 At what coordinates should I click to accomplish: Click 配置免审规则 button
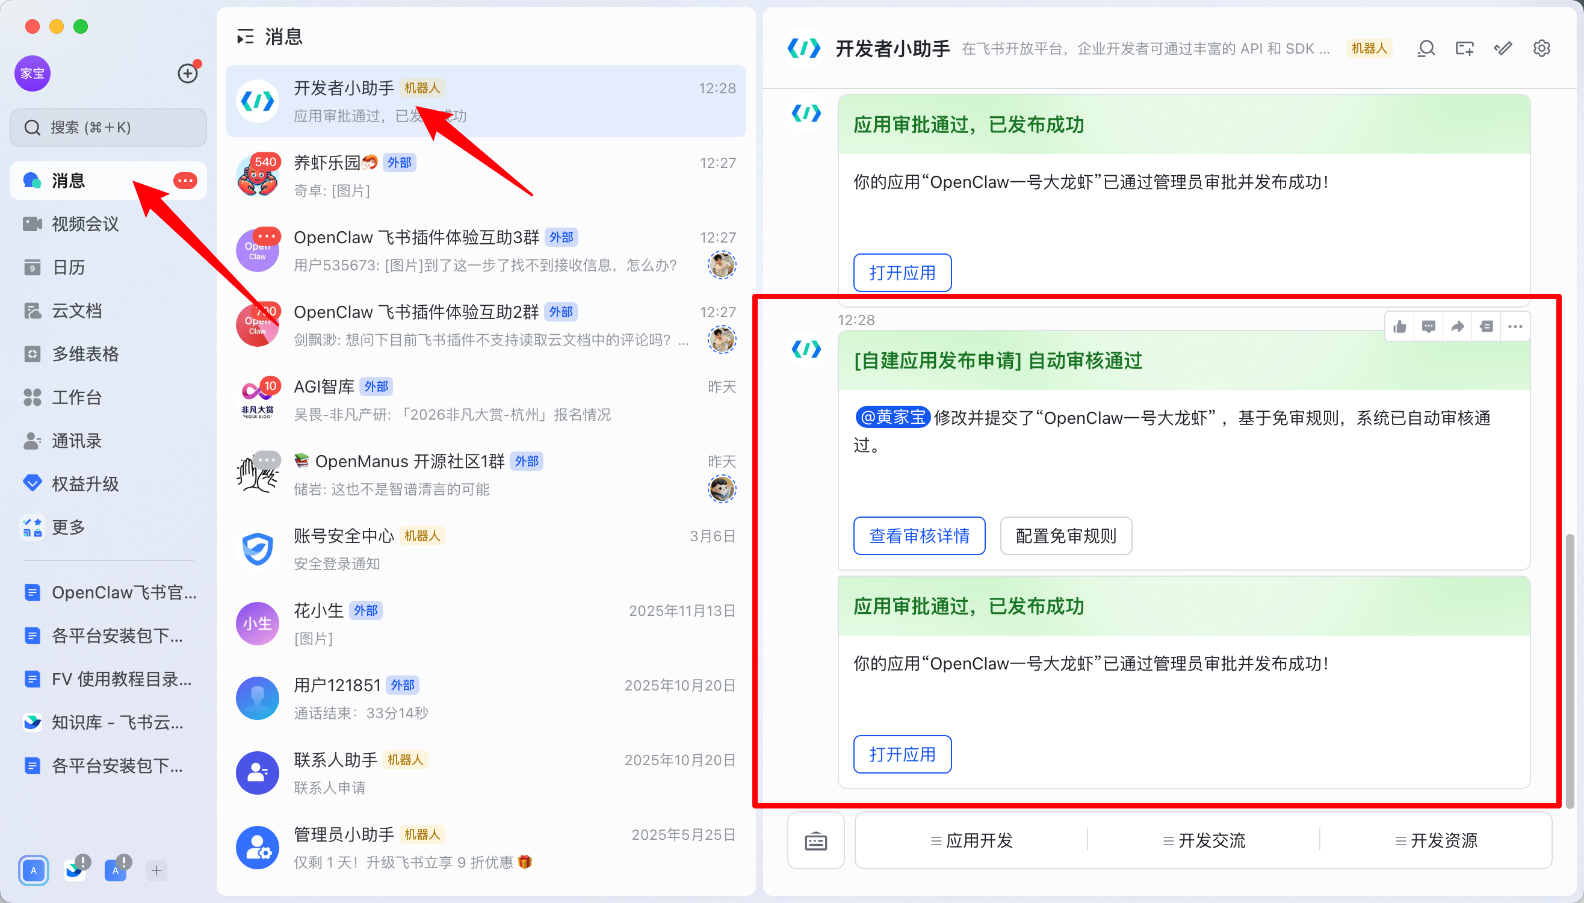(1066, 536)
